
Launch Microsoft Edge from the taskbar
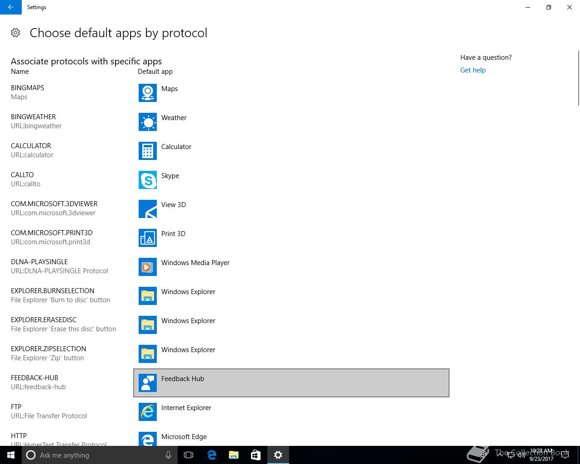(x=211, y=455)
